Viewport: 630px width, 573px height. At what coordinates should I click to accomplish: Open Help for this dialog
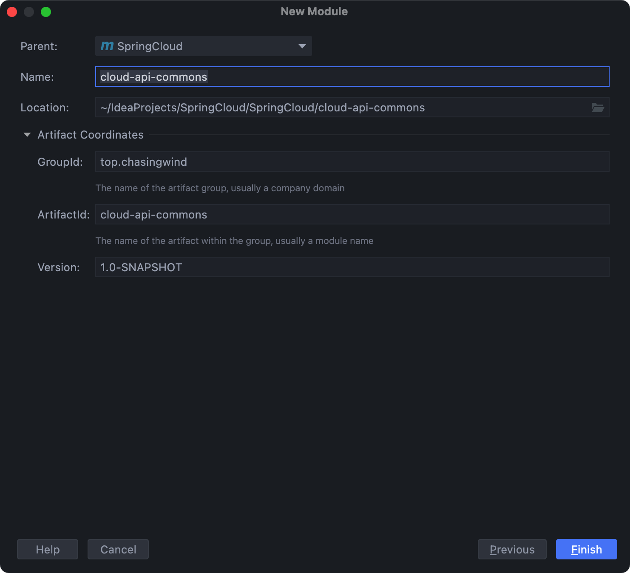click(x=48, y=549)
